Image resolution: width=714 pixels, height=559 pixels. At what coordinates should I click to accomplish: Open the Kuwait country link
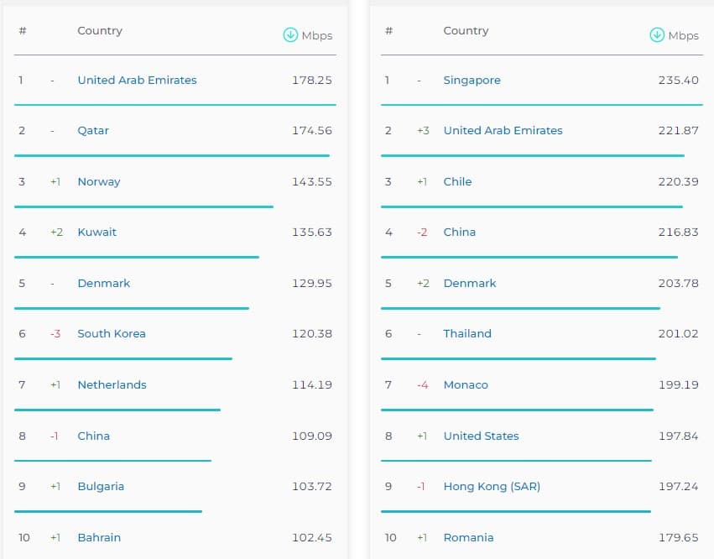click(96, 232)
